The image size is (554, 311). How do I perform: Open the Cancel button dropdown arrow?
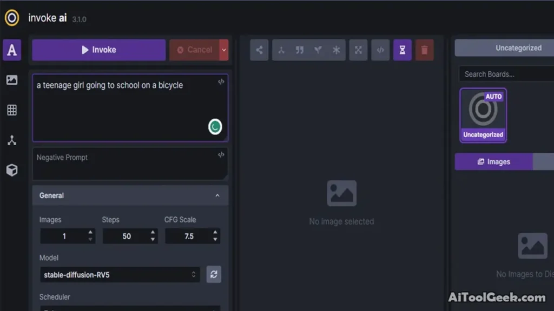coord(224,50)
